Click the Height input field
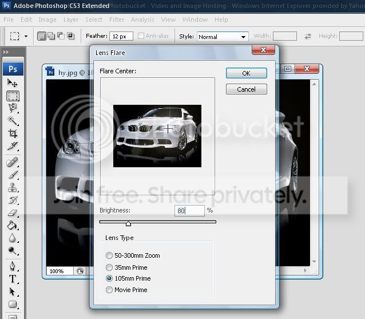 click(351, 36)
